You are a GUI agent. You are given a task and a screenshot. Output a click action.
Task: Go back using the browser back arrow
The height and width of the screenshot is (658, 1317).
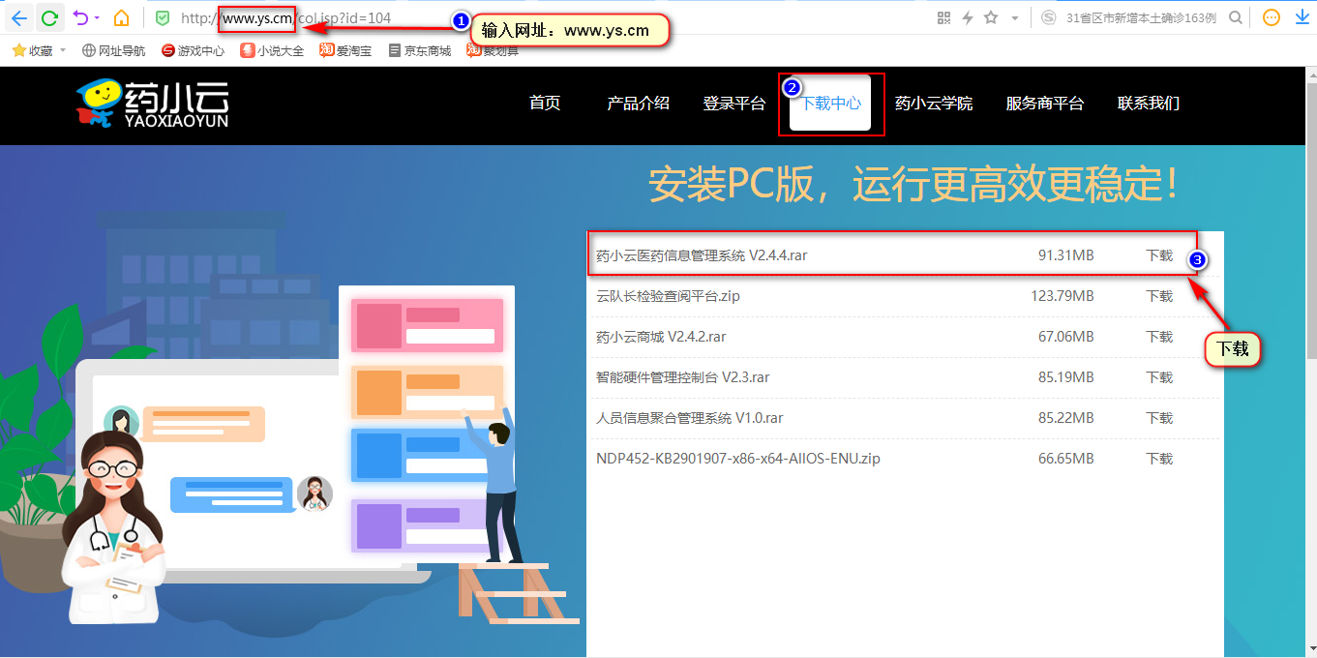point(19,17)
